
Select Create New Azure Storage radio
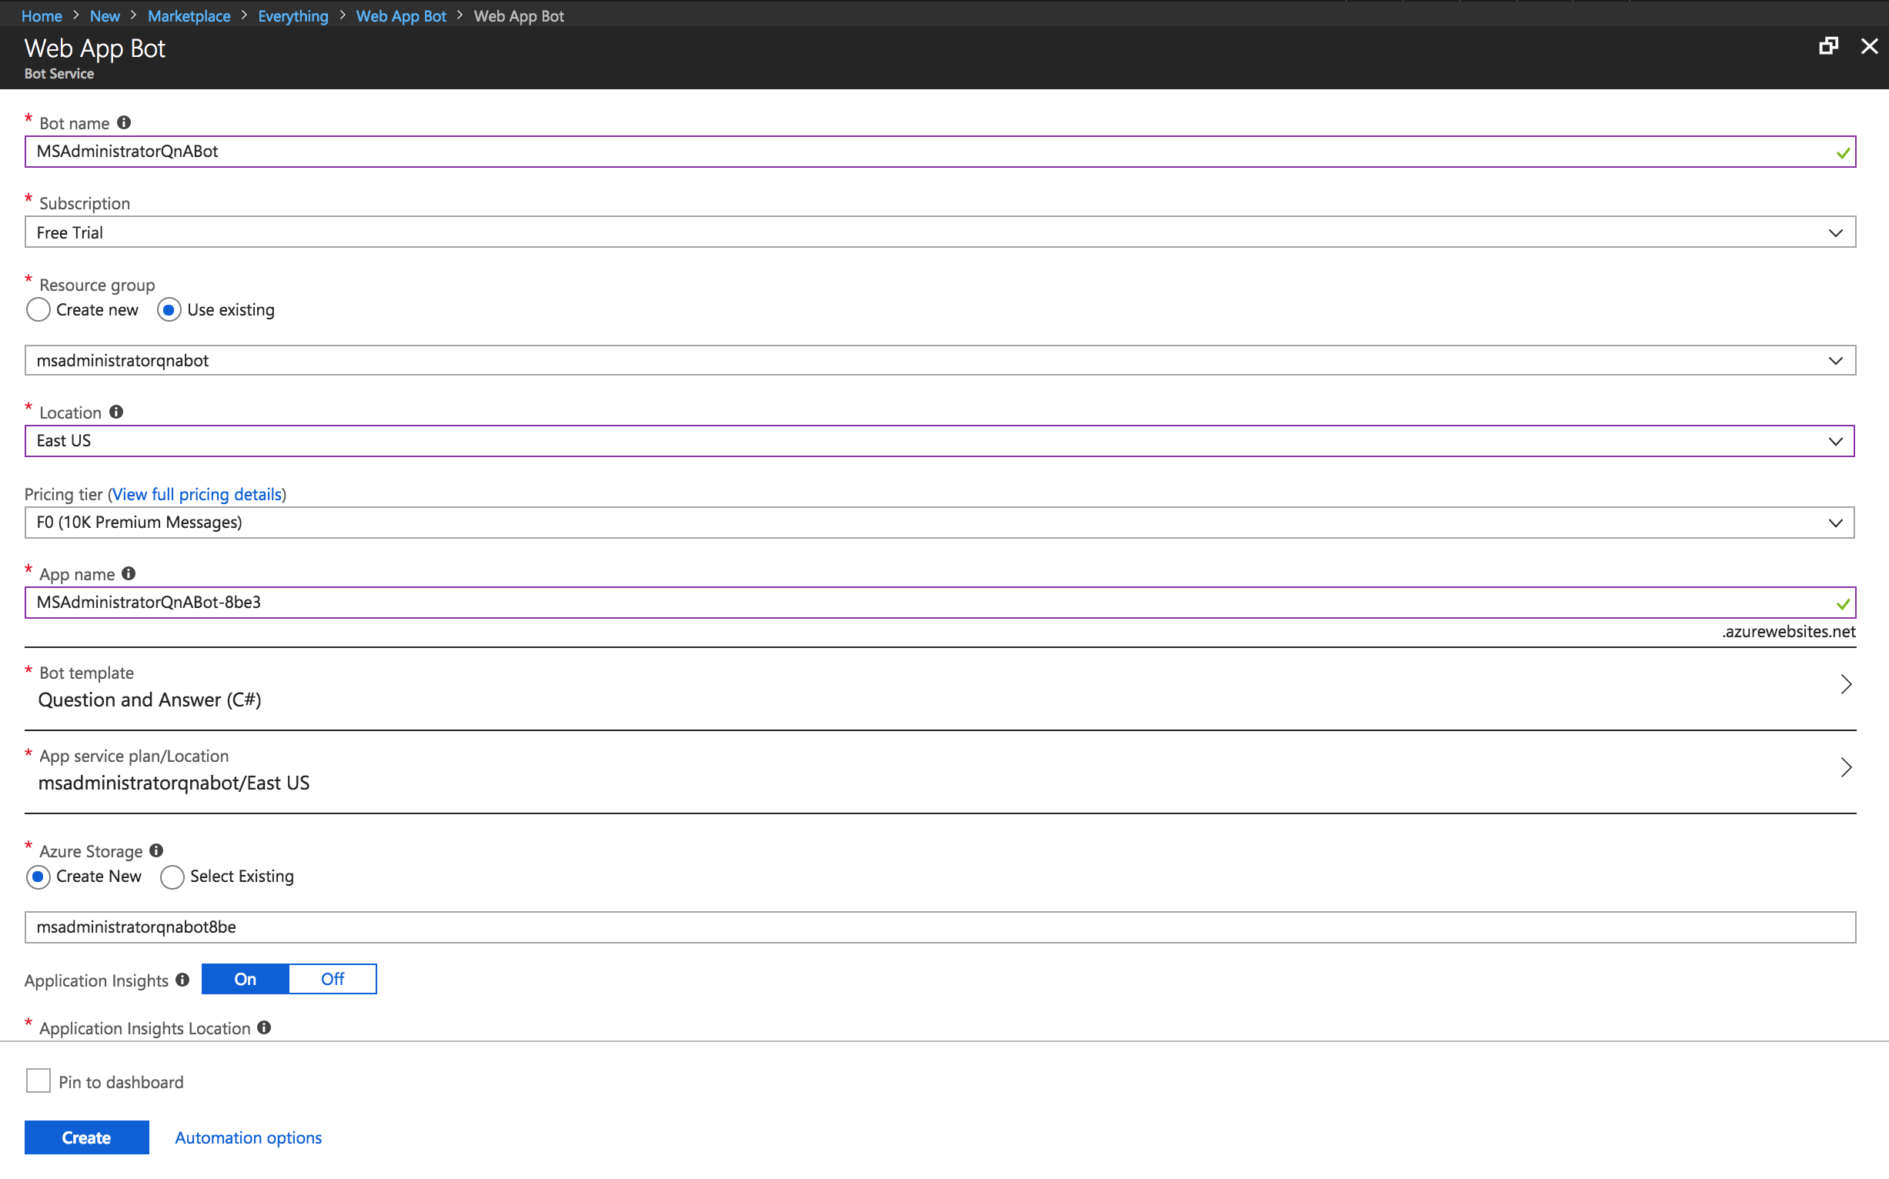38,877
